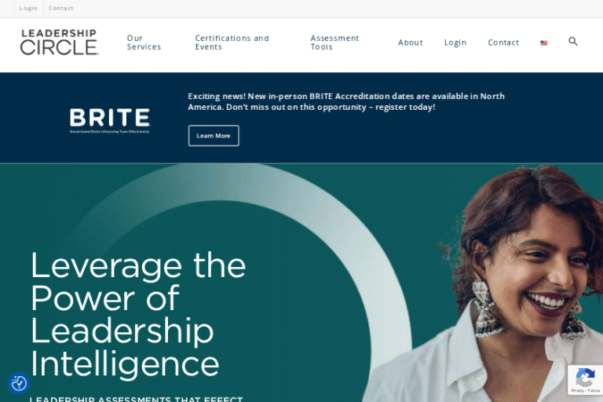
Task: Expand Certifications and Events menu
Action: 232,42
